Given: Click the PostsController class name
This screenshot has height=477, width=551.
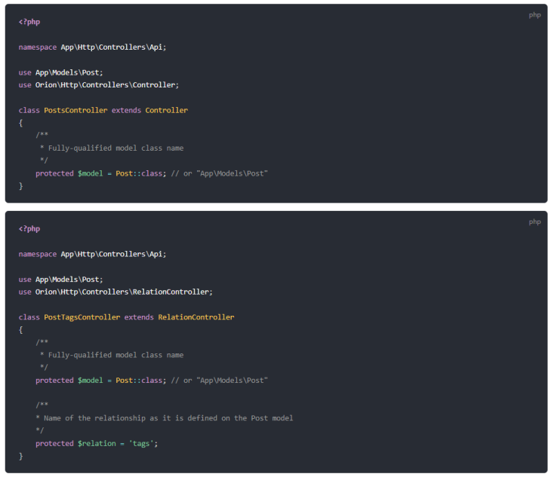Looking at the screenshot, I should coord(75,110).
